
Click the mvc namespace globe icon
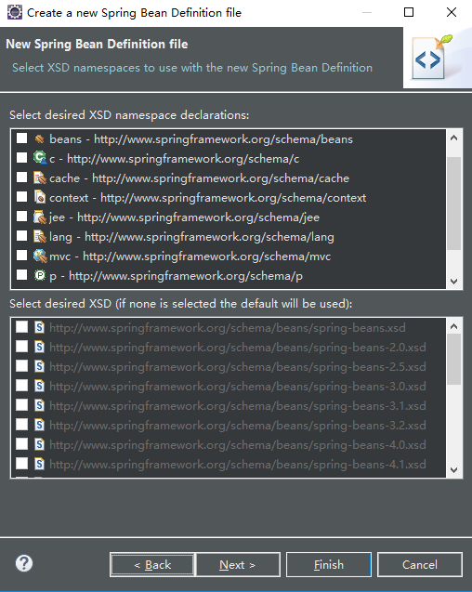(x=40, y=256)
